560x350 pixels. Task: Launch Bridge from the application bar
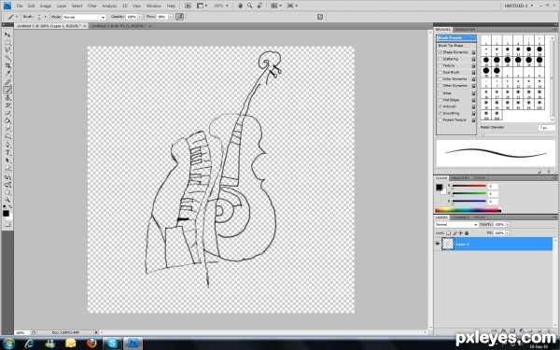[188, 6]
